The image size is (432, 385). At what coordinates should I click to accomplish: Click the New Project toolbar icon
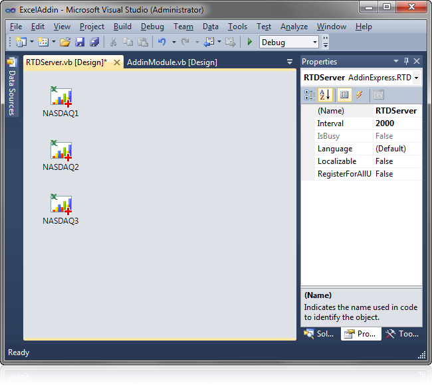(x=21, y=42)
